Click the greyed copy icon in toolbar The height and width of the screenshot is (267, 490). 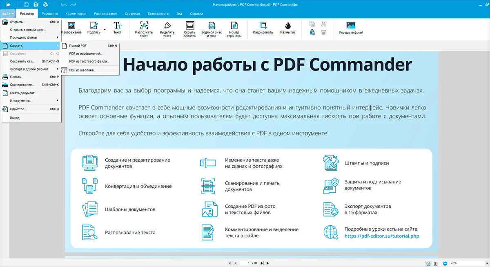pyautogui.click(x=312, y=24)
